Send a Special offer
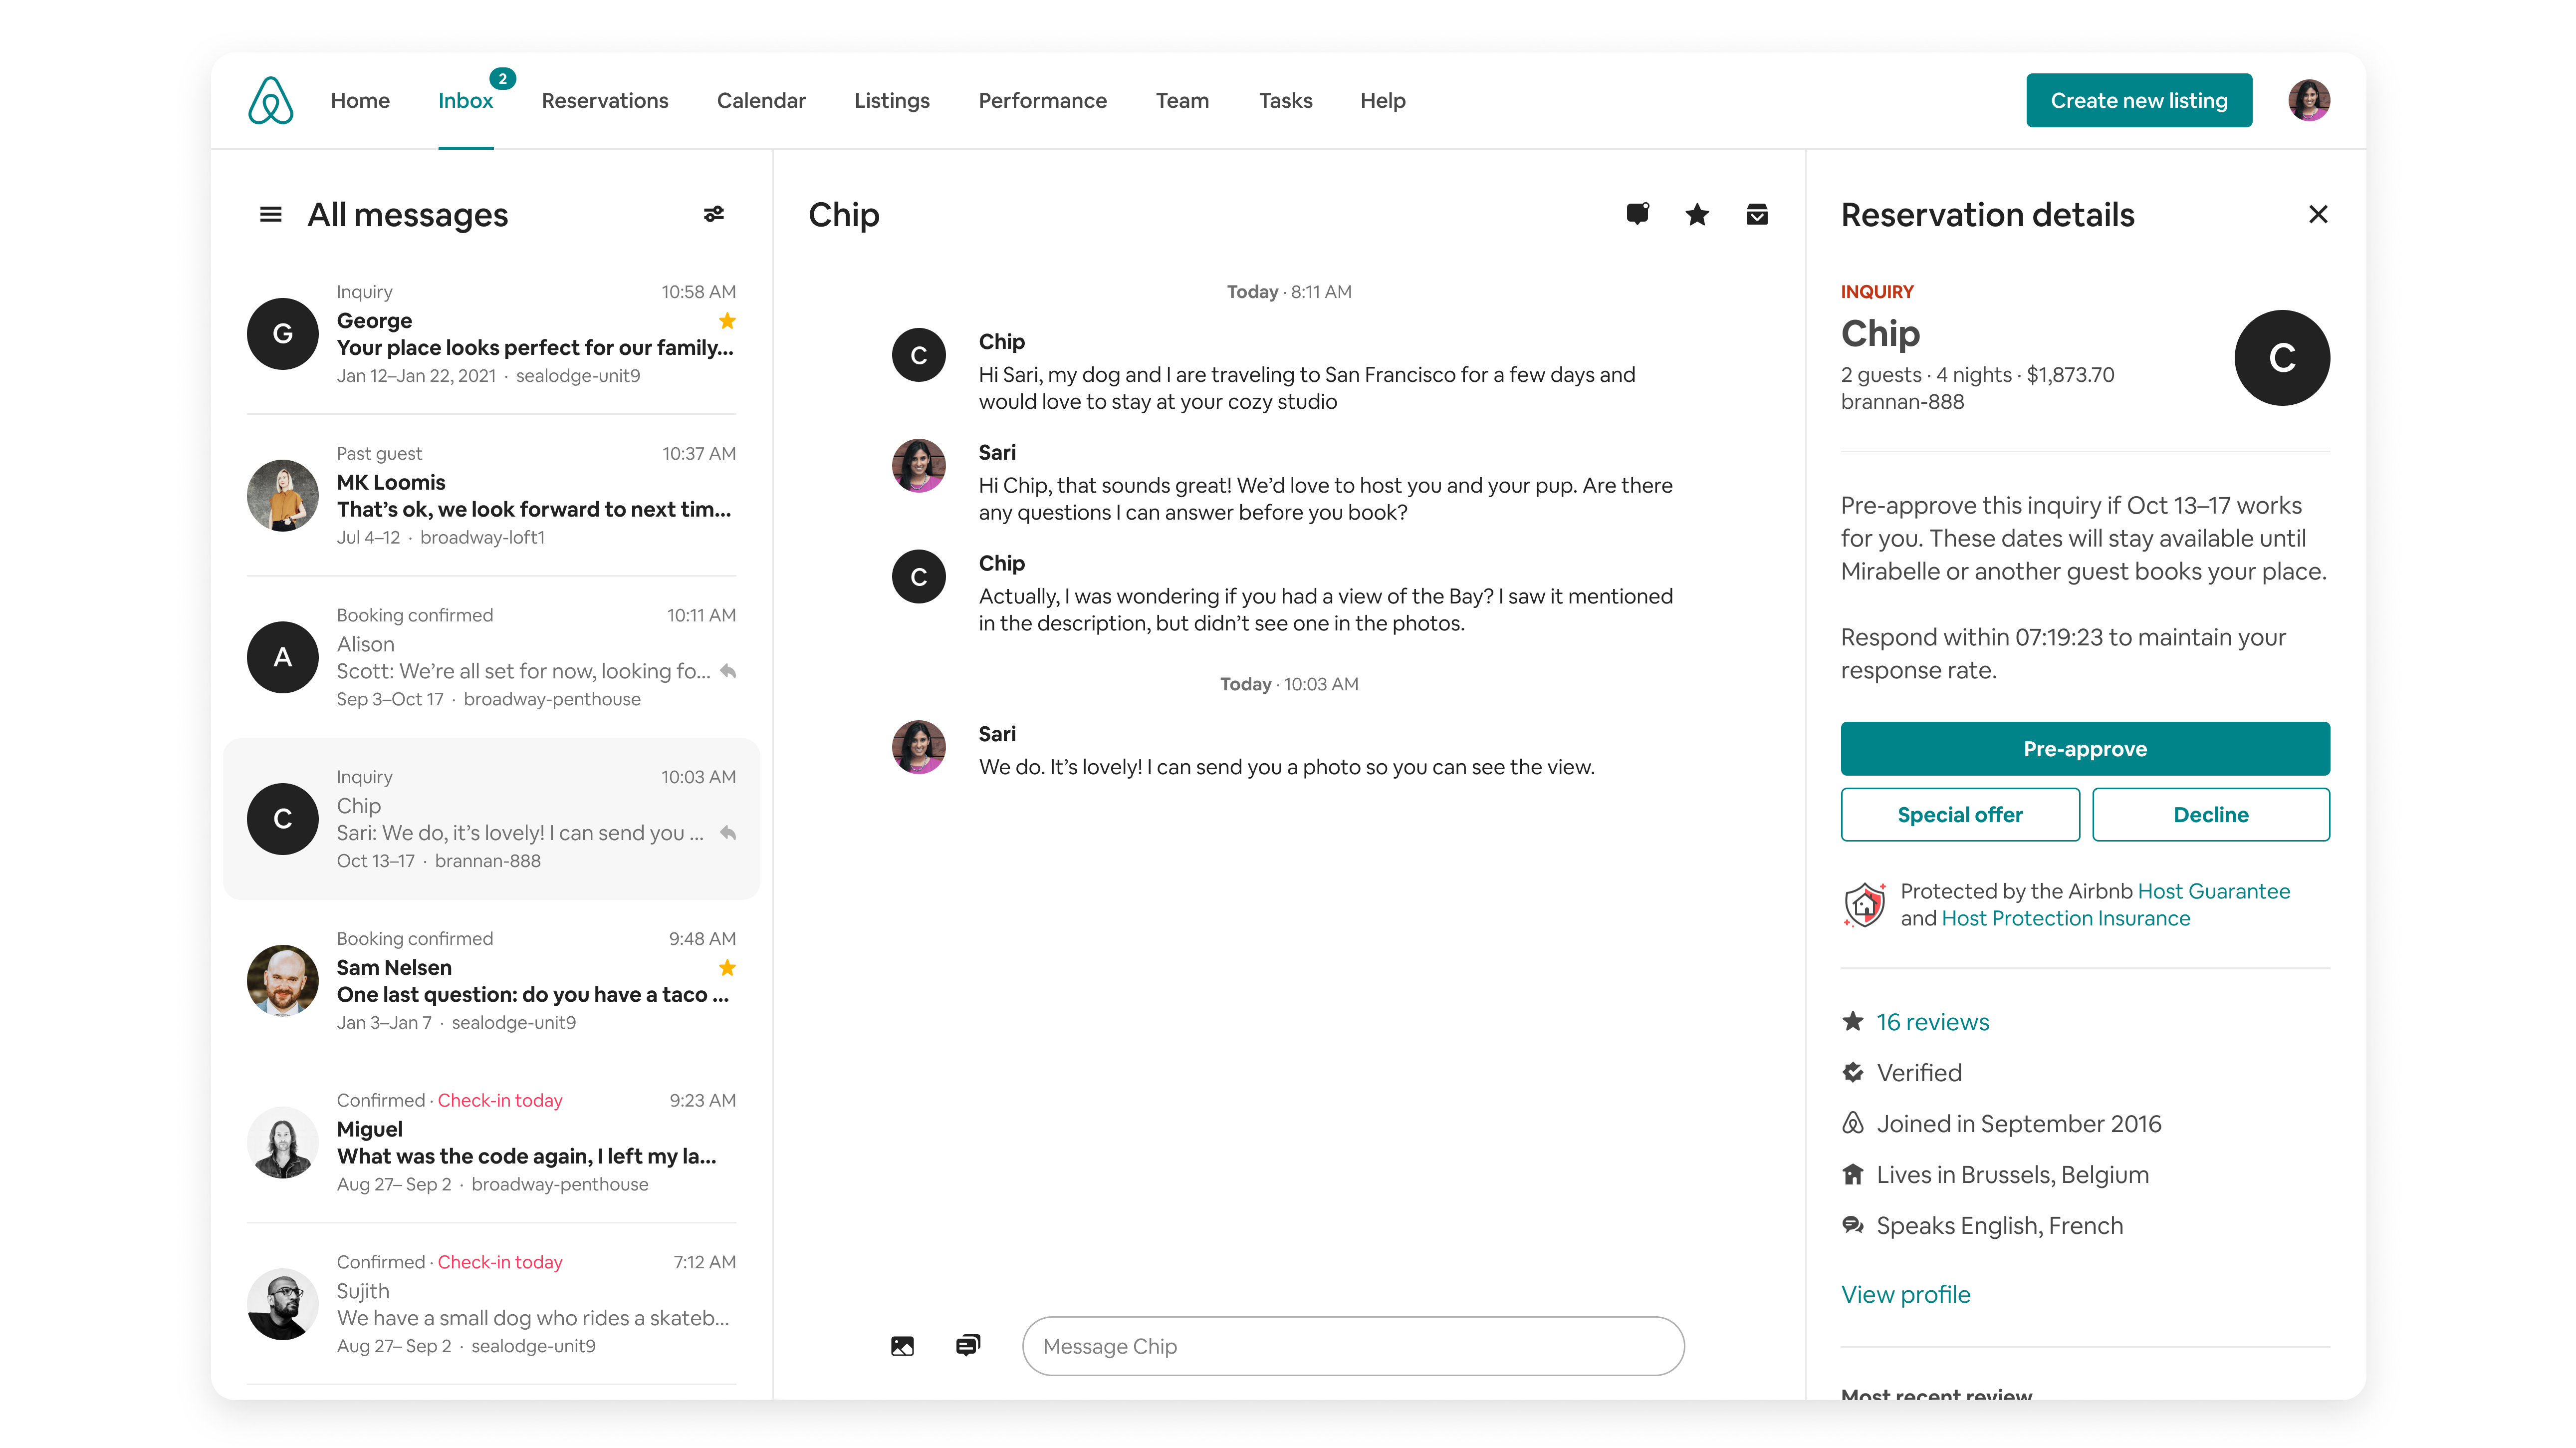Viewport: 2576px width, 1448px height. pos(1960,815)
